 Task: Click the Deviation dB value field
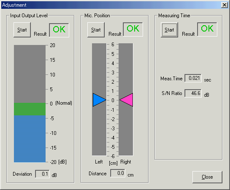pyautogui.click(x=42, y=174)
